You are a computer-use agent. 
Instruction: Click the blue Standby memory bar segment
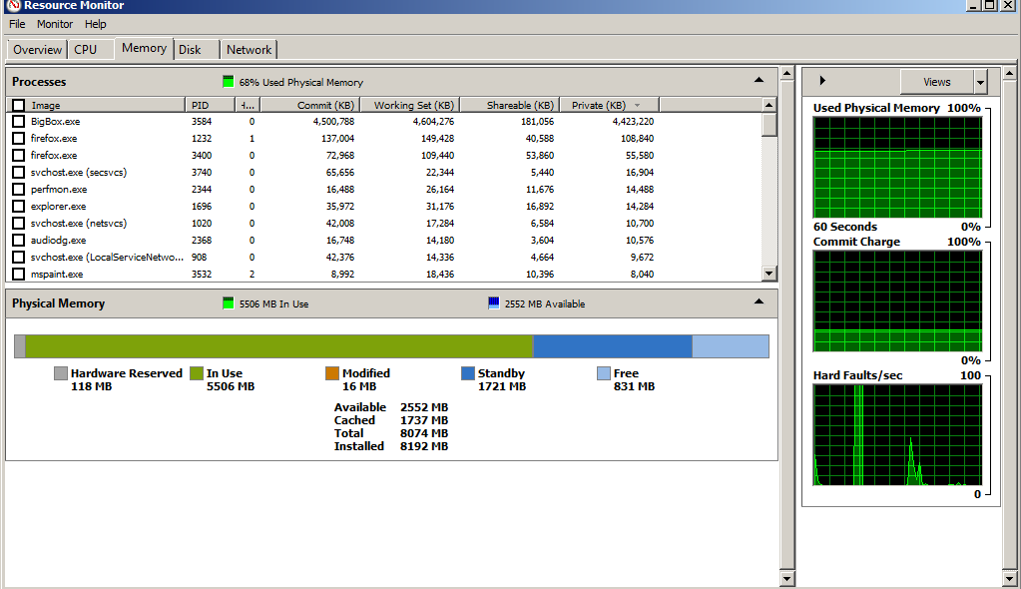tap(613, 346)
